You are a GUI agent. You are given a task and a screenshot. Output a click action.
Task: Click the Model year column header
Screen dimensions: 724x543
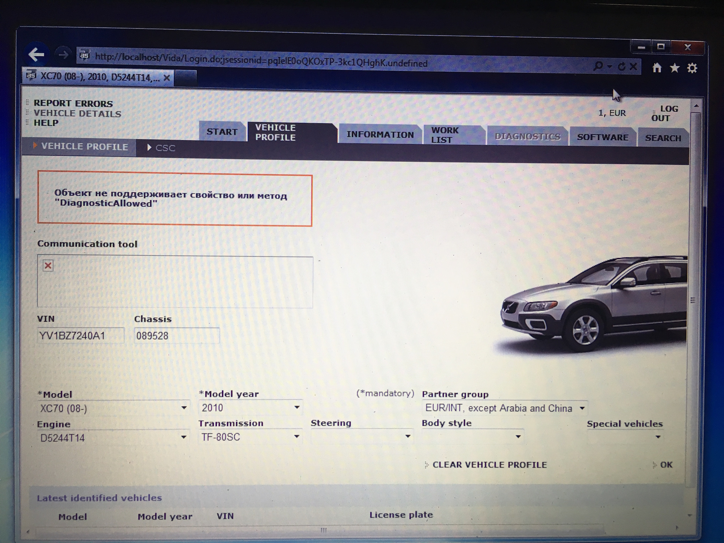(165, 517)
